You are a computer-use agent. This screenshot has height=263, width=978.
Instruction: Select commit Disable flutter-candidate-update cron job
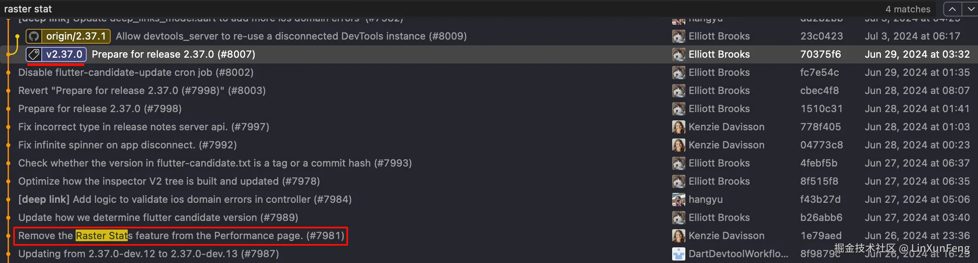click(x=136, y=73)
